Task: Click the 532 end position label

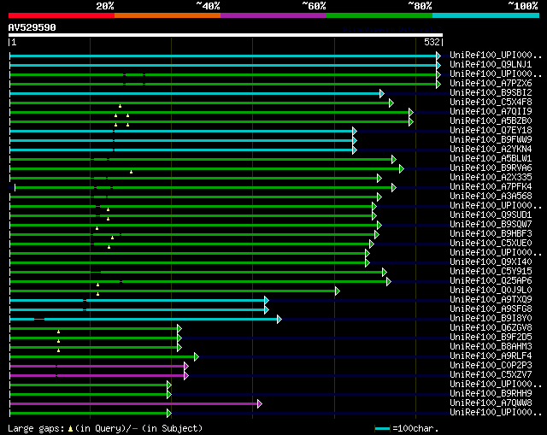Action: (x=432, y=42)
